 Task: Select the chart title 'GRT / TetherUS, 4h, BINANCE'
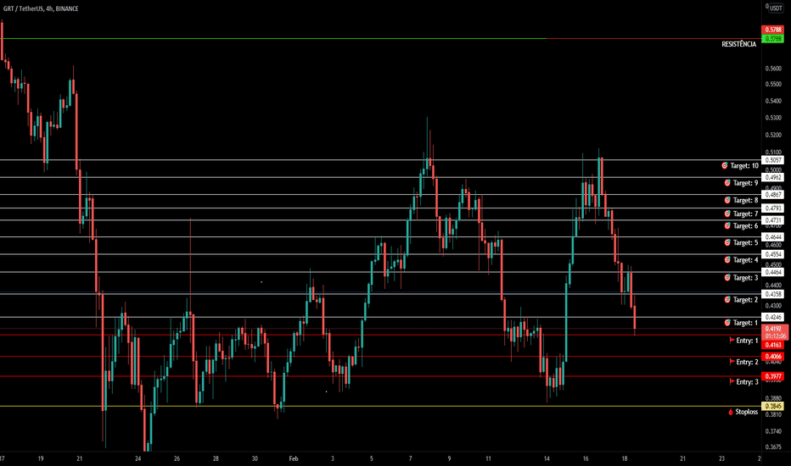(41, 8)
